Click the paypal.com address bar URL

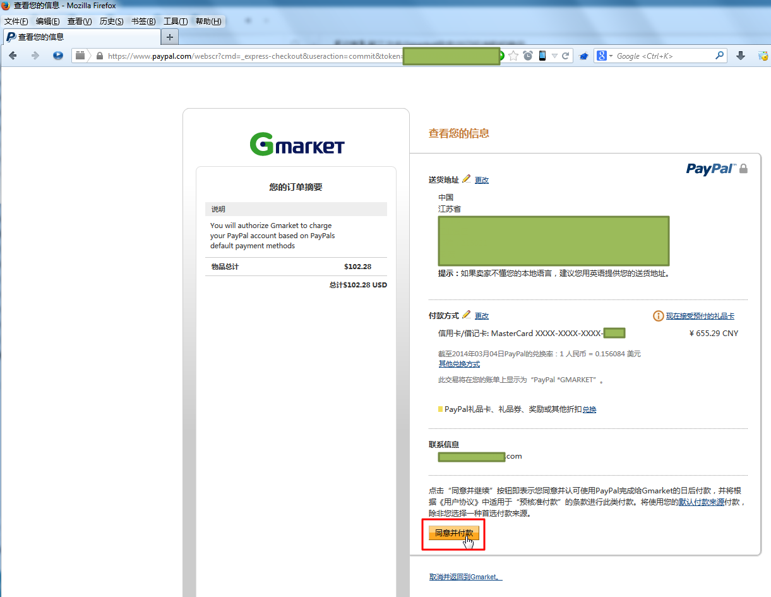pos(254,56)
